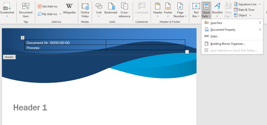Insert a Signature Line
Viewport: 267px width, 125px height.
click(x=245, y=4)
